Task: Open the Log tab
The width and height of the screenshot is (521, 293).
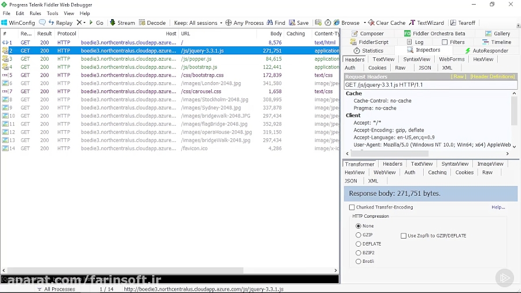Action: (x=415, y=42)
